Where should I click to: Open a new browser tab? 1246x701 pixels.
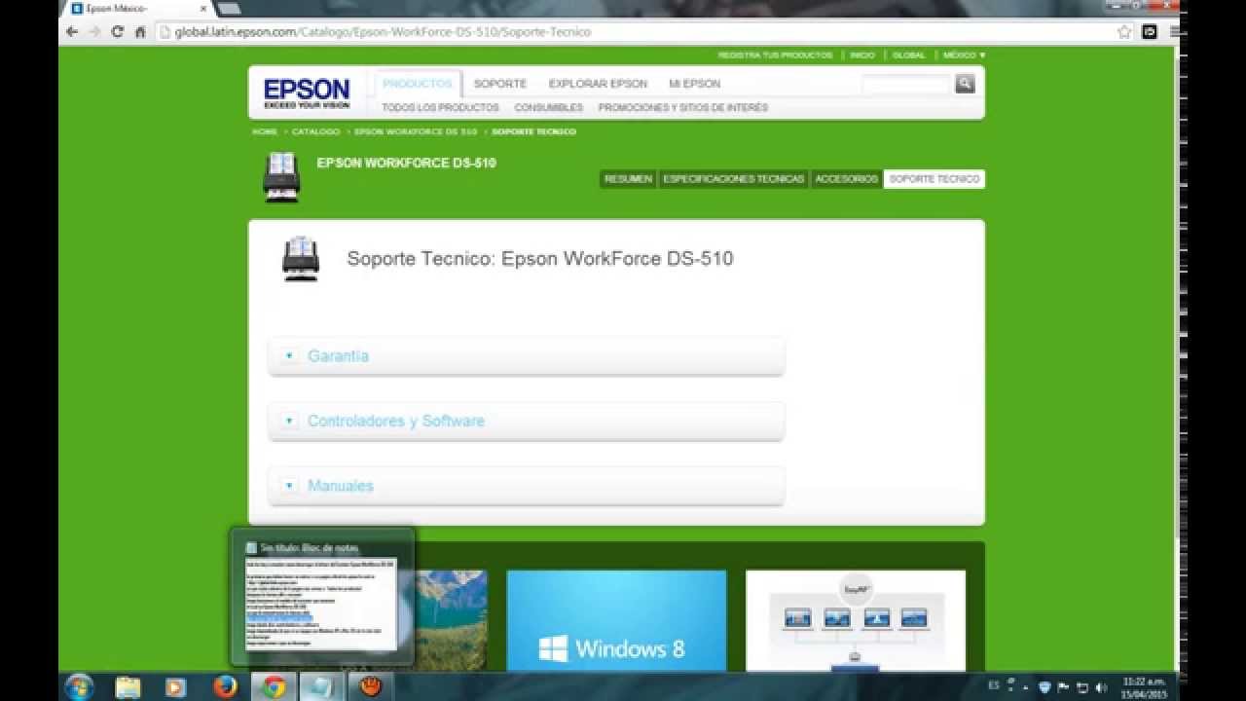tap(229, 8)
